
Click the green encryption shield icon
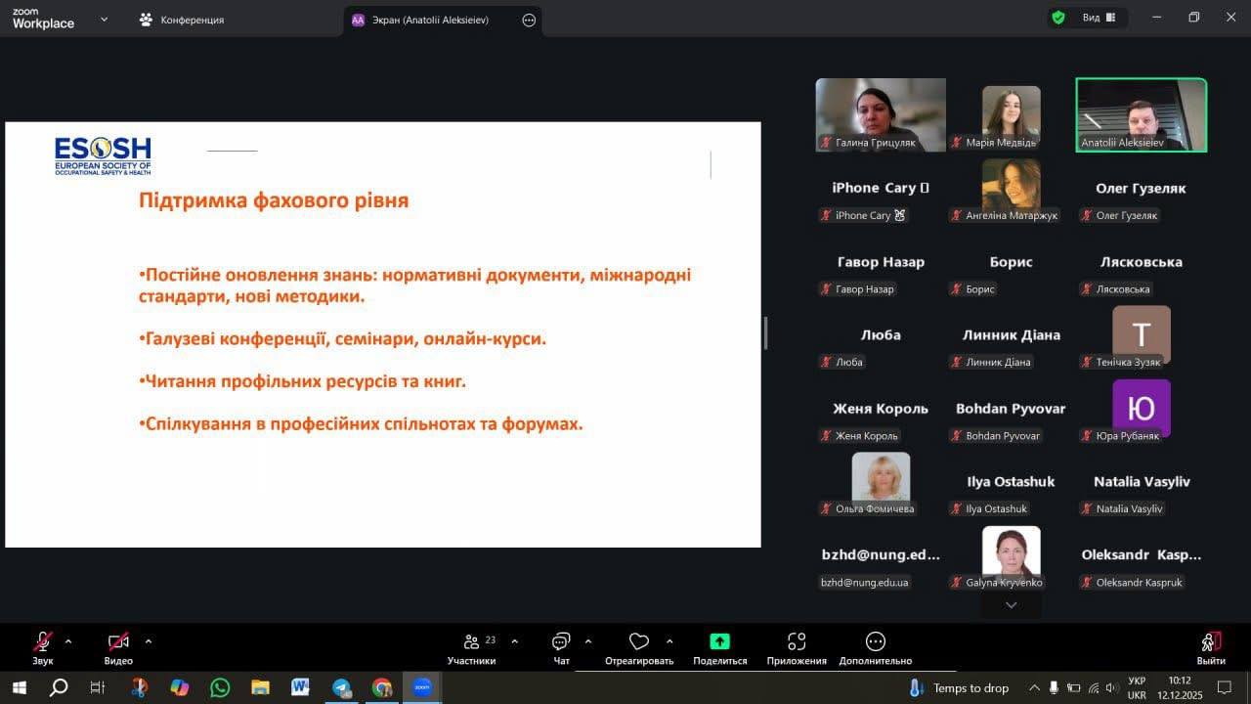coord(1057,18)
